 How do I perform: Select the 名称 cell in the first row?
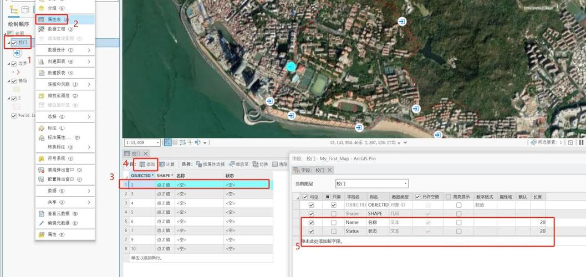[198, 184]
